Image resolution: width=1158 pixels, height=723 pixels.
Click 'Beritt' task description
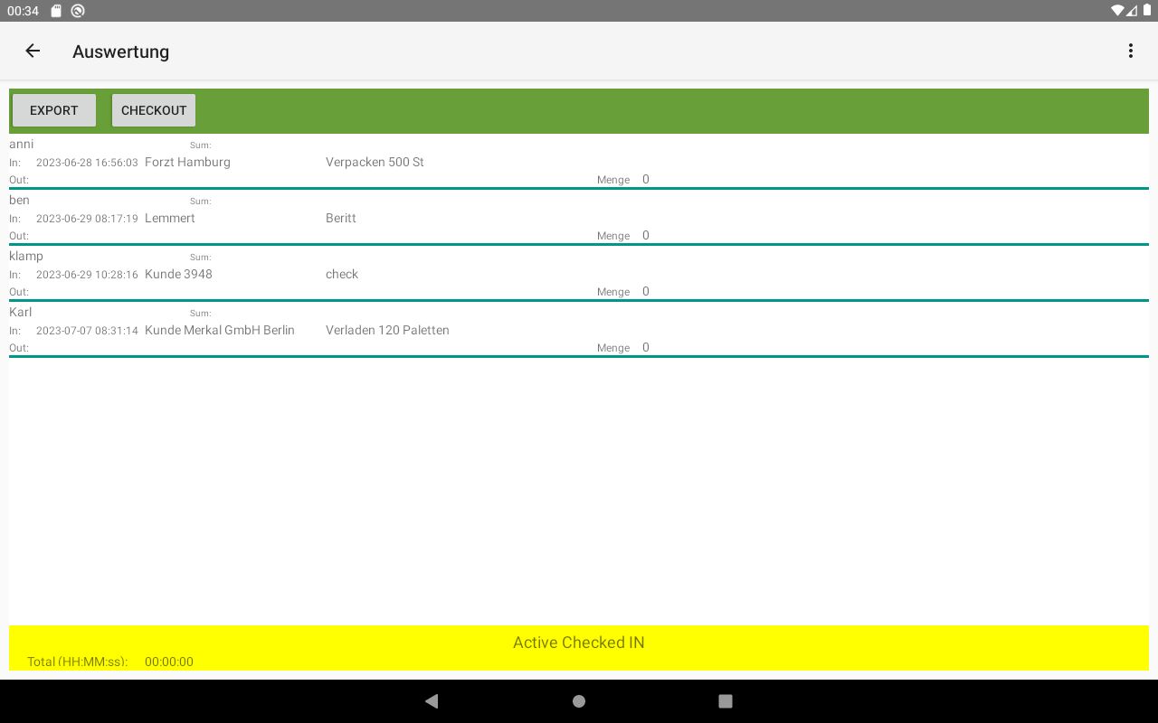tap(341, 218)
